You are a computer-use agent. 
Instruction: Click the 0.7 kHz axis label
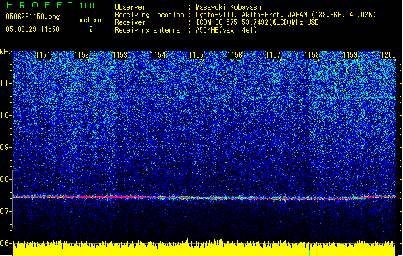pos(6,211)
